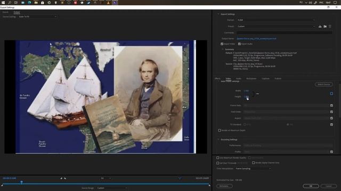
Task: Toggle match-source checkbox for Field Order
Action: pos(331,112)
